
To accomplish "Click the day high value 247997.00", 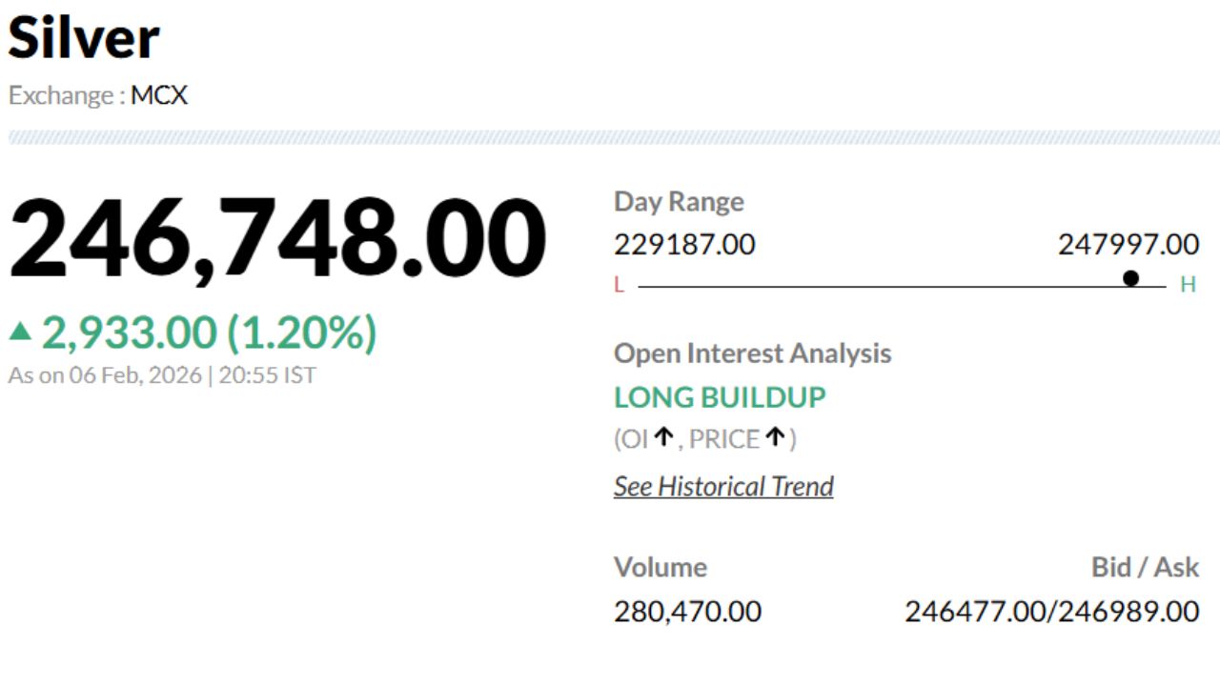I will pos(1128,245).
